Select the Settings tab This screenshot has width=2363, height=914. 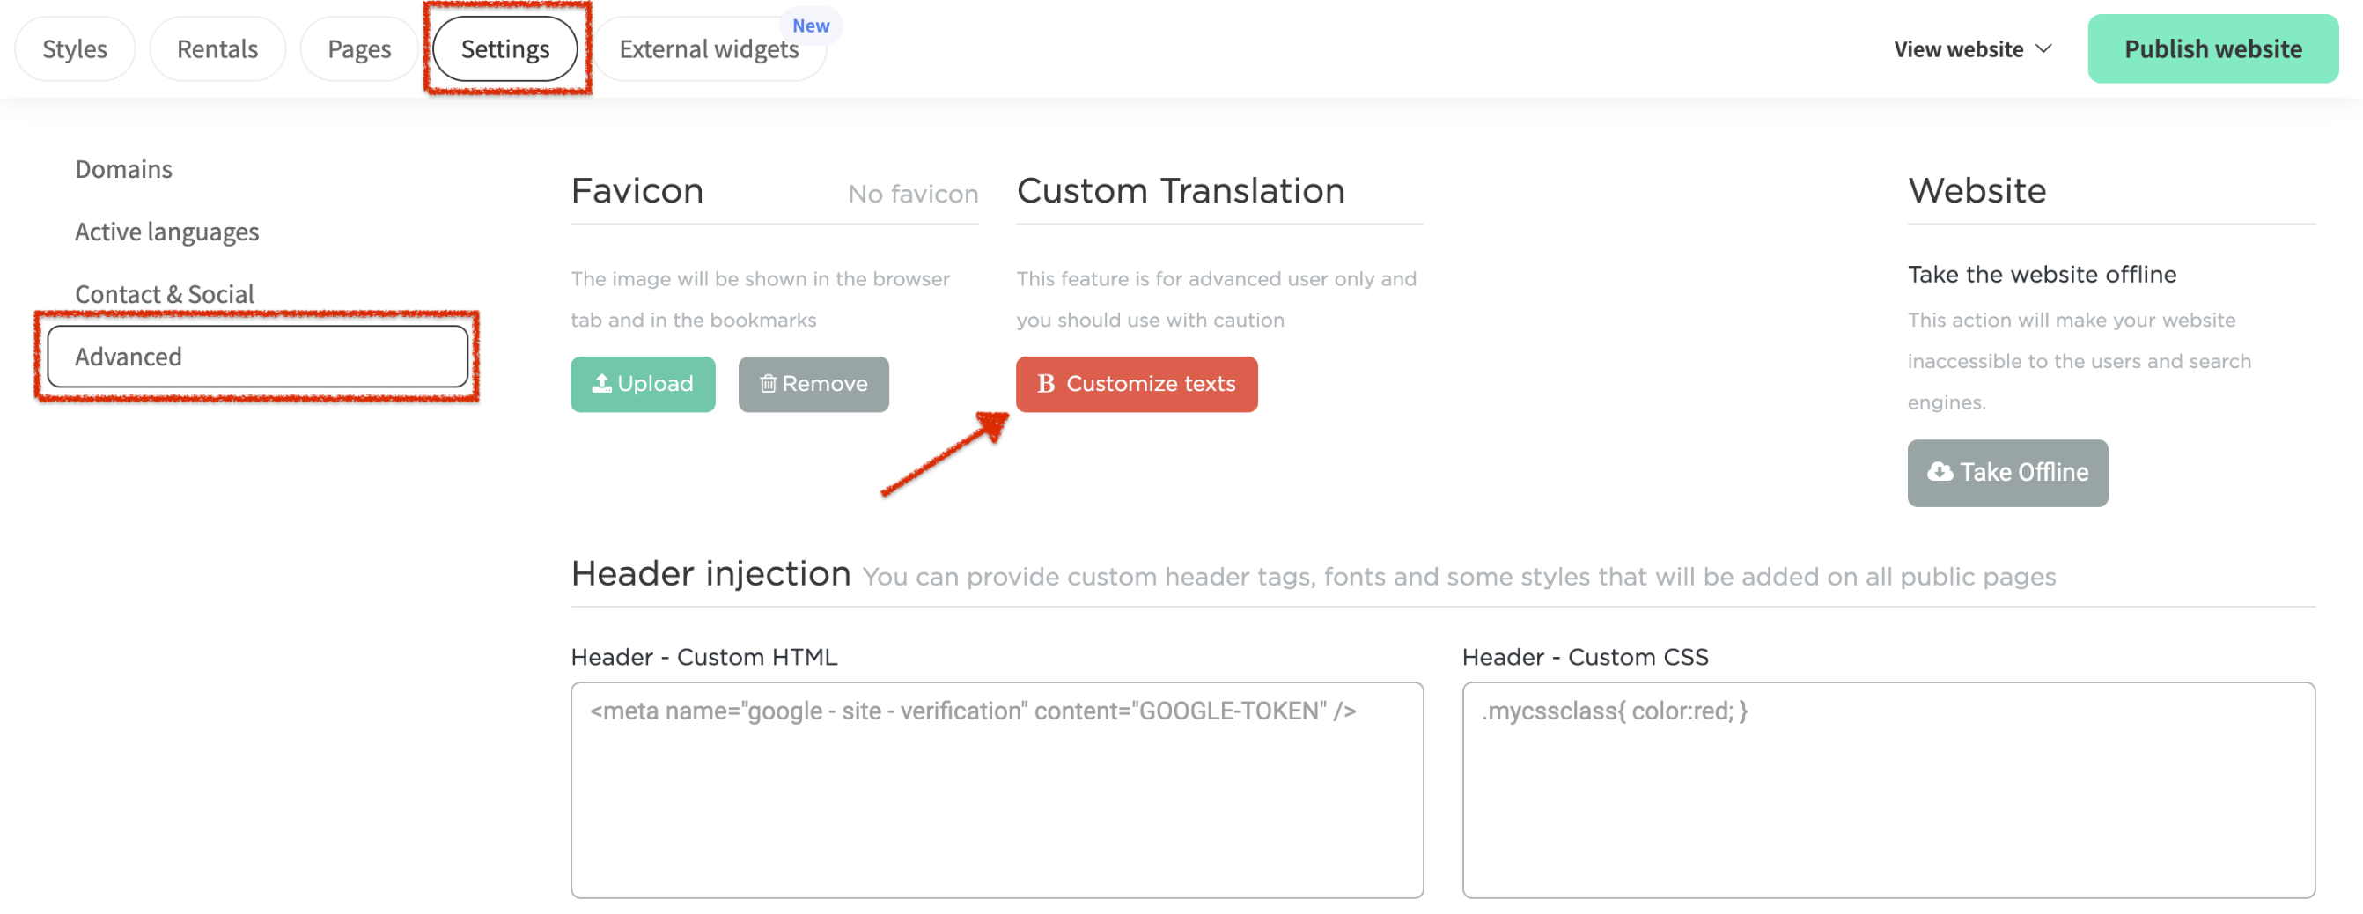coord(504,49)
